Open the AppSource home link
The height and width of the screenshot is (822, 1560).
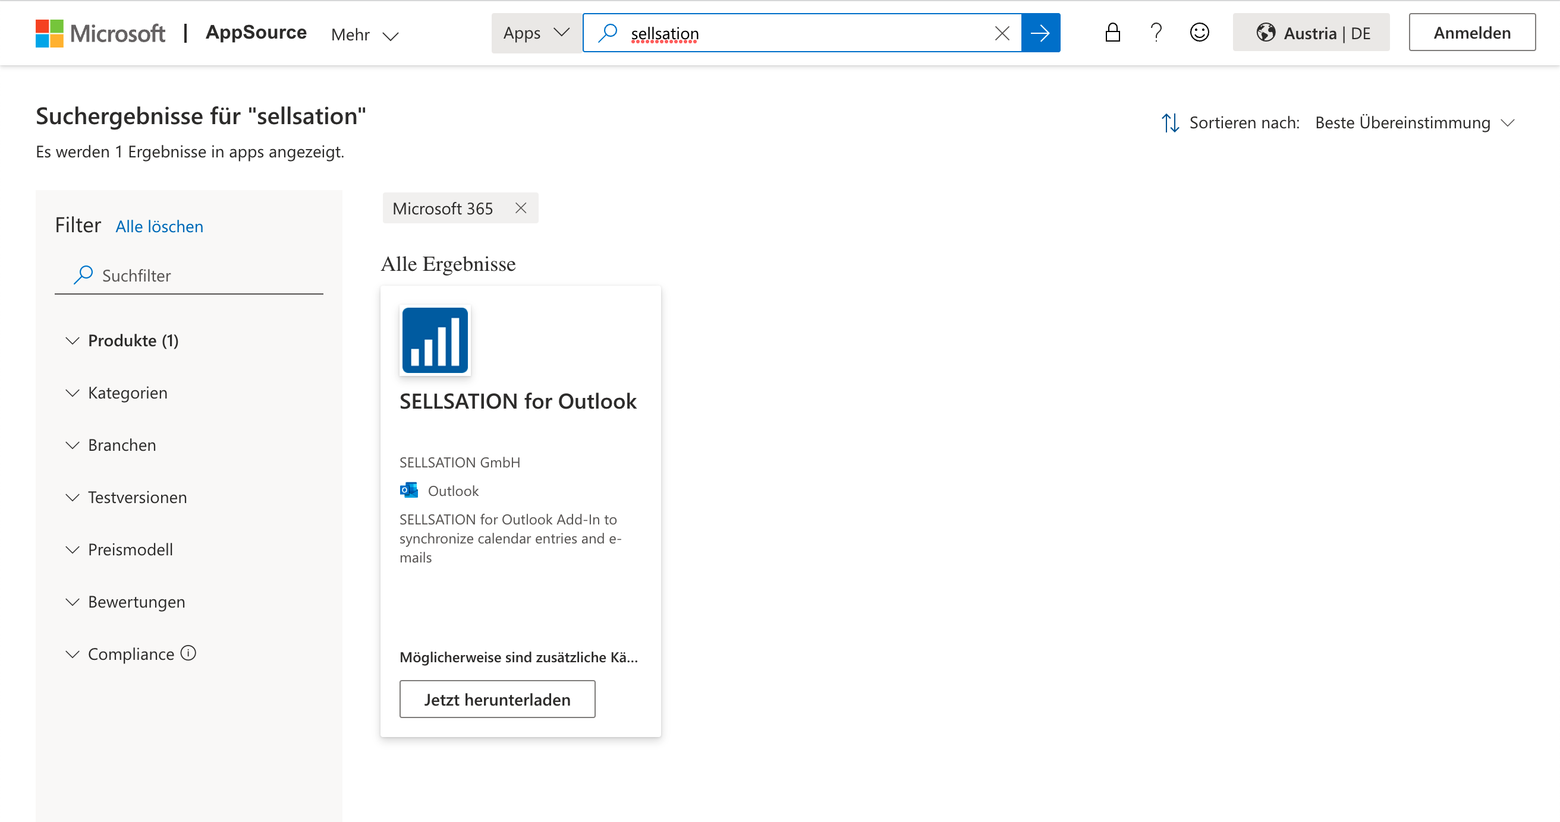pyautogui.click(x=256, y=33)
